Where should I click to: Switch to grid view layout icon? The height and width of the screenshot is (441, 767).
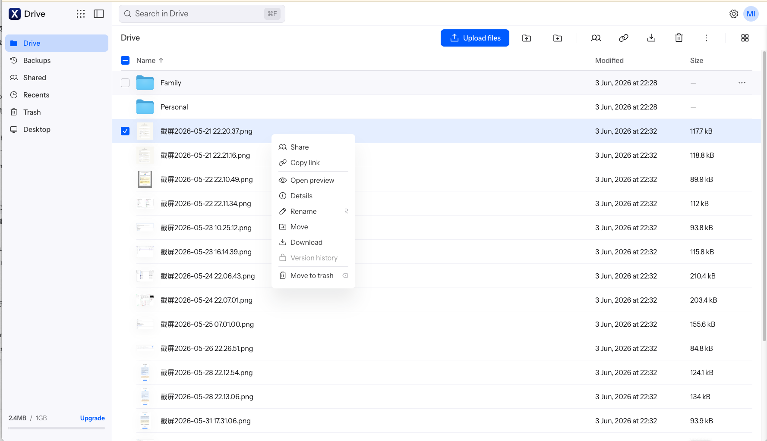click(745, 38)
